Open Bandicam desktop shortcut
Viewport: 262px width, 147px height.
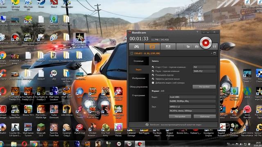[15, 39]
